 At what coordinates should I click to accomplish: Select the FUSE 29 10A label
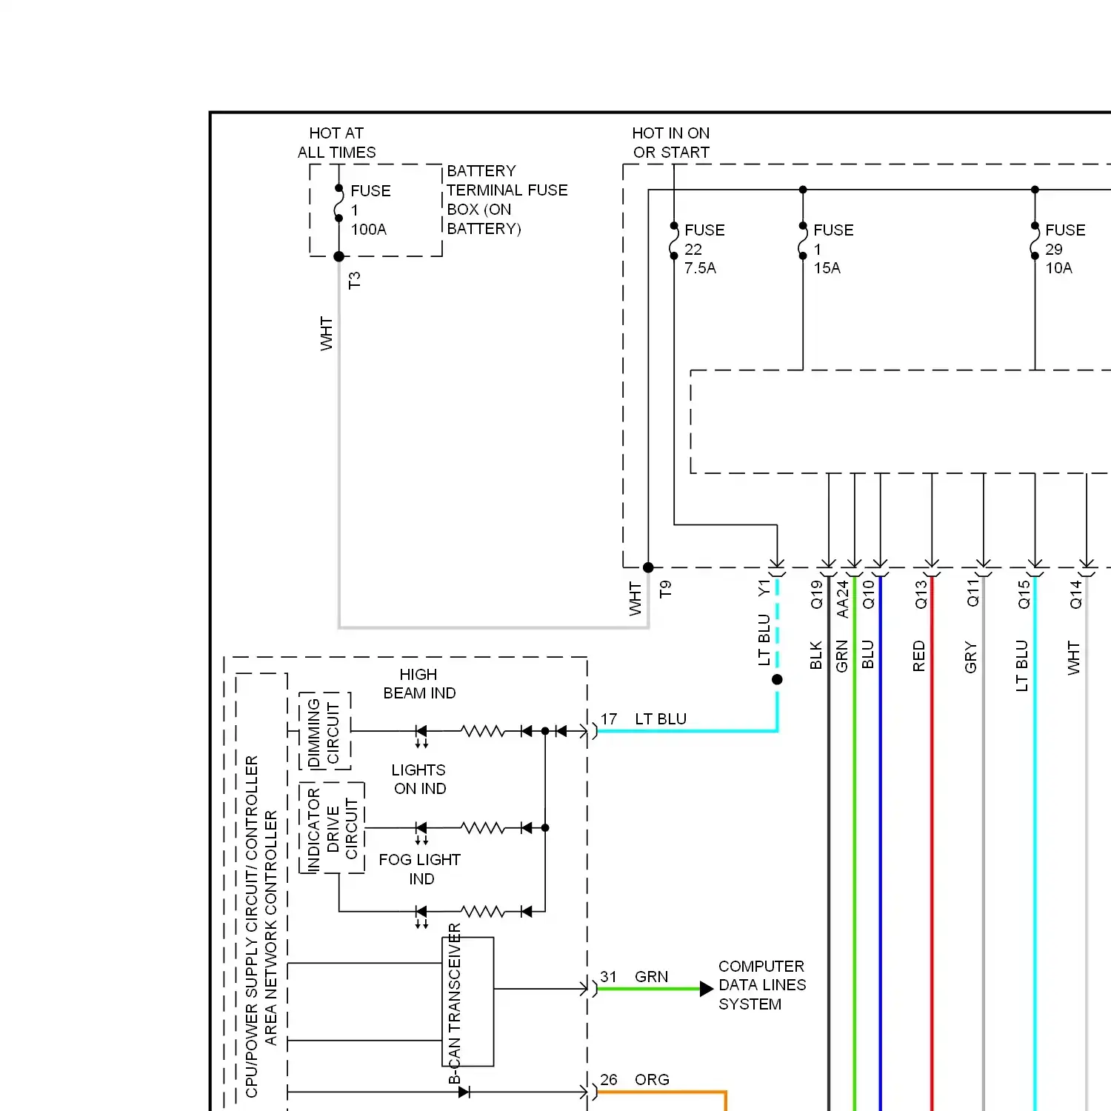tap(1065, 249)
